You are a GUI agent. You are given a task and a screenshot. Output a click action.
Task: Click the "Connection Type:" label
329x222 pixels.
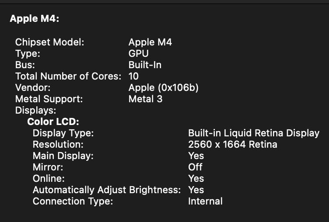pyautogui.click(x=73, y=201)
